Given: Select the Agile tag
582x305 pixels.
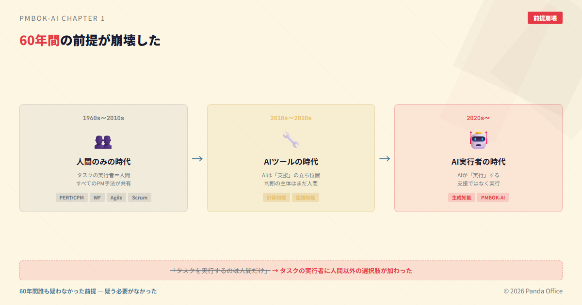Looking at the screenshot, I should click(x=116, y=198).
